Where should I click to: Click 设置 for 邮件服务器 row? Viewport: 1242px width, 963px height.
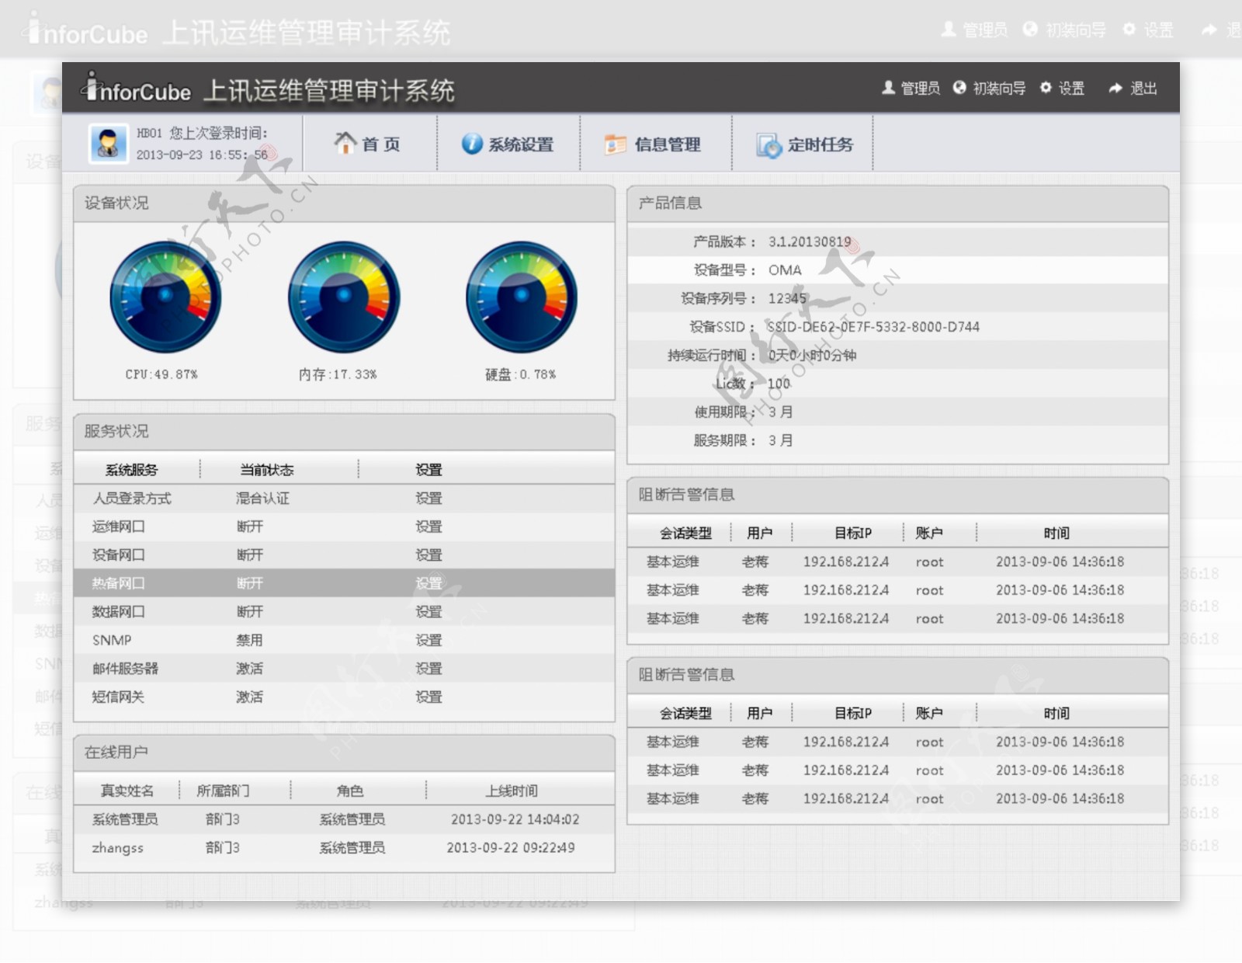[x=428, y=669]
